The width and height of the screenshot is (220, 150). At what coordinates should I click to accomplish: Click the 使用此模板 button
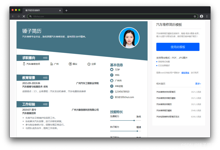tap(178, 47)
